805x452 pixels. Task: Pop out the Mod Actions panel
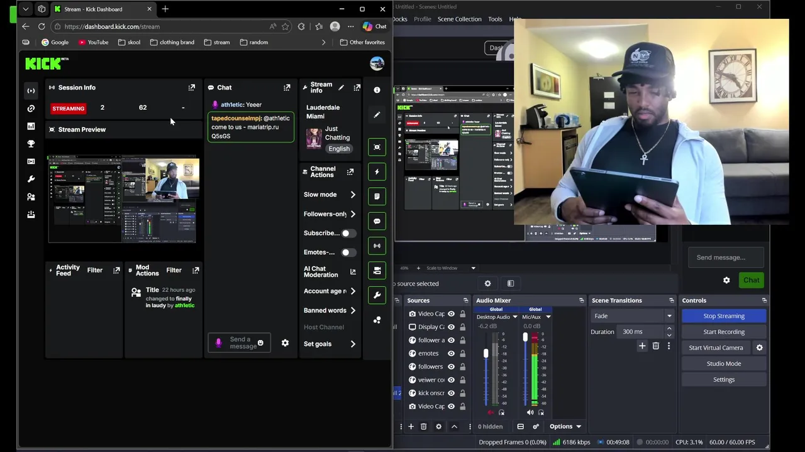pos(196,270)
